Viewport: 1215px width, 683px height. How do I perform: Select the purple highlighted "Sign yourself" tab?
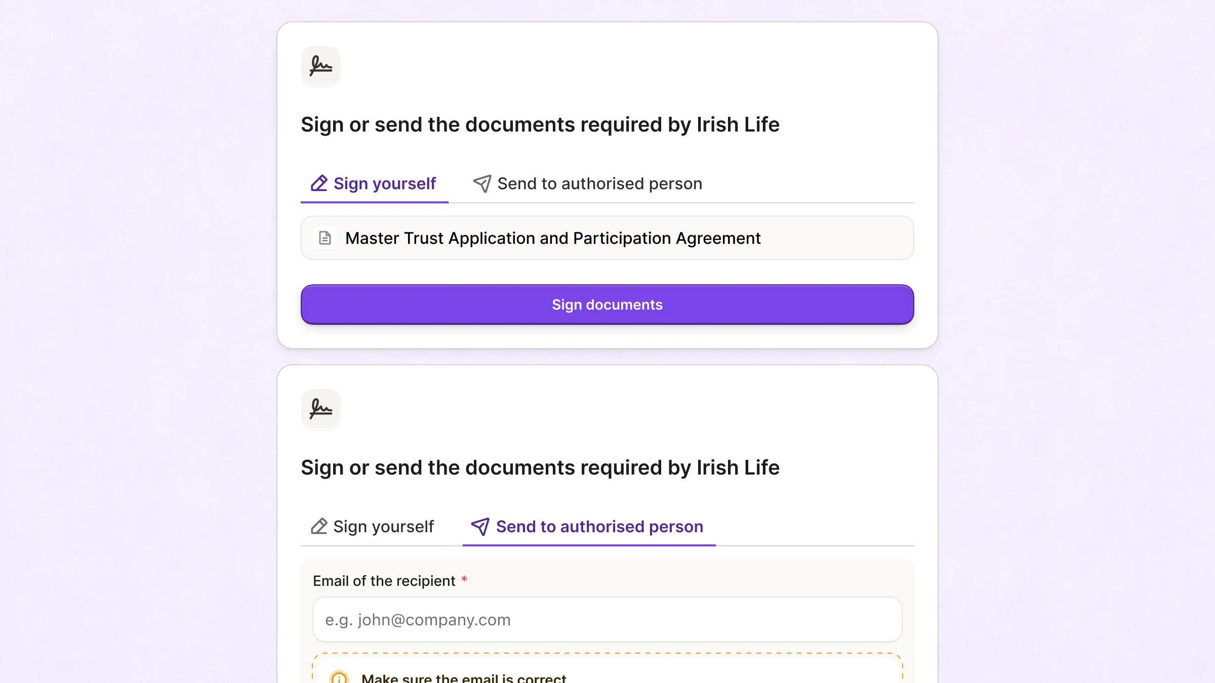pyautogui.click(x=375, y=184)
